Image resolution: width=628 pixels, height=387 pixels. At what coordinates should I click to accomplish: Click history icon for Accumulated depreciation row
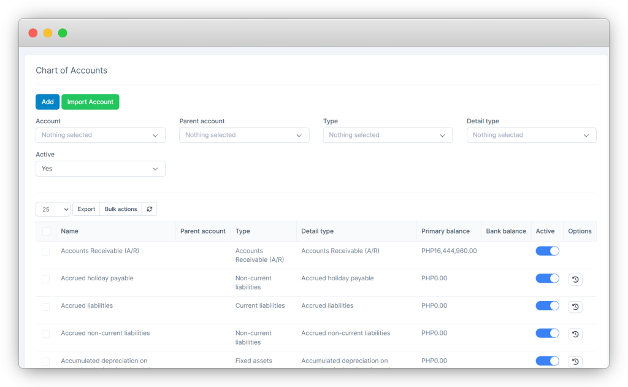tap(575, 362)
